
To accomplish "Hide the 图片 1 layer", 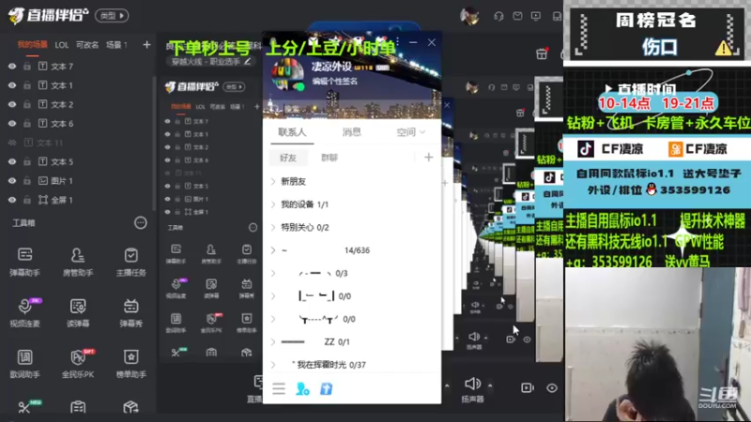I will [x=12, y=181].
